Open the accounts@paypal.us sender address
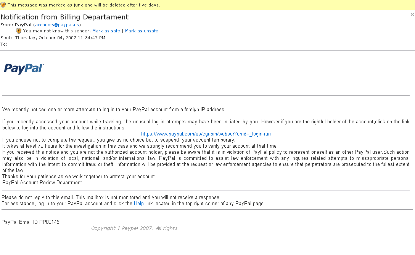This screenshot has width=415, height=255. pyautogui.click(x=57, y=25)
